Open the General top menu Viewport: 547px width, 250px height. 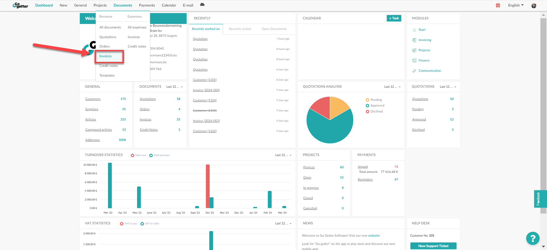coord(80,5)
